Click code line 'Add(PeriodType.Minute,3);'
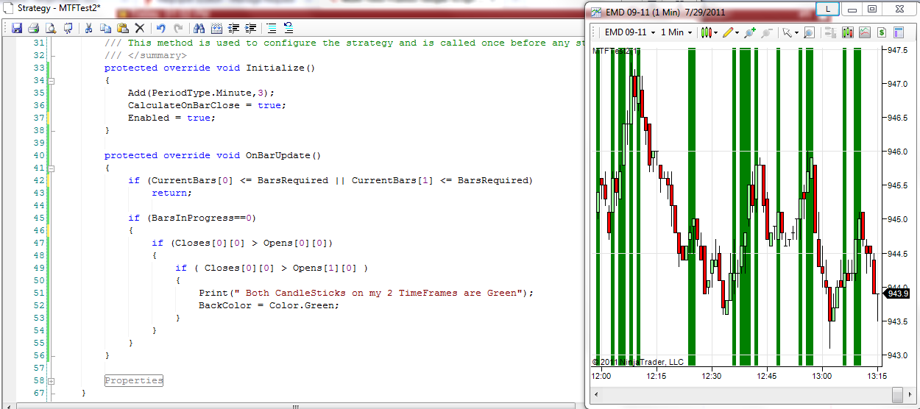Image resolution: width=920 pixels, height=409 pixels. 201,93
